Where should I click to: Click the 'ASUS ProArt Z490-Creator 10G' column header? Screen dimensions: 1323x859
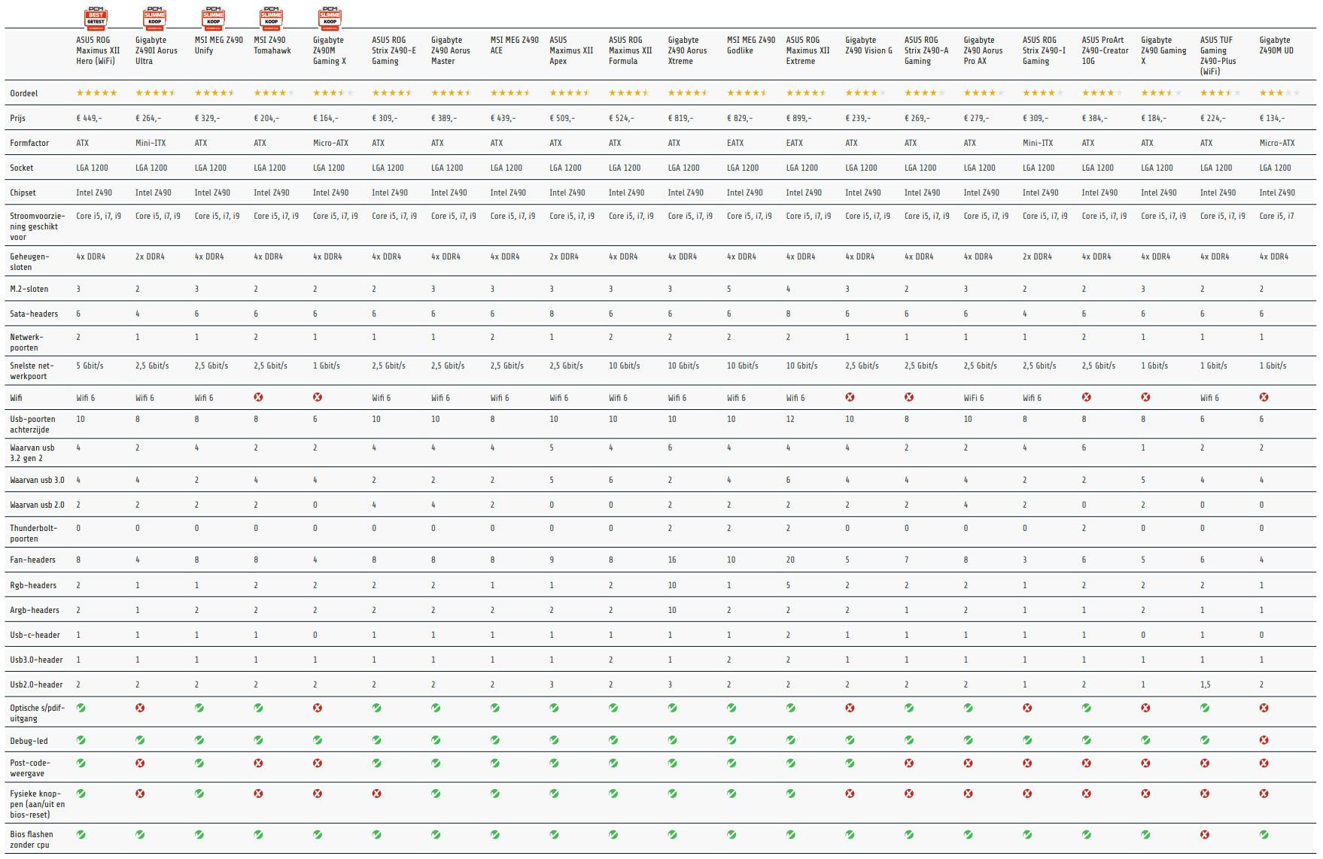pos(1105,50)
